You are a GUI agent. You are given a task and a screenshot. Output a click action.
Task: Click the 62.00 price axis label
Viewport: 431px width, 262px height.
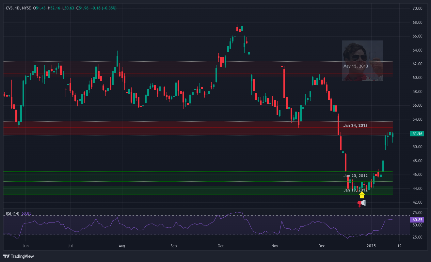point(418,64)
